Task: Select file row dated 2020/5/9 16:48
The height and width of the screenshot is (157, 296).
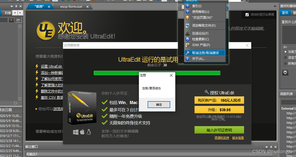Action: [x=11, y=121]
